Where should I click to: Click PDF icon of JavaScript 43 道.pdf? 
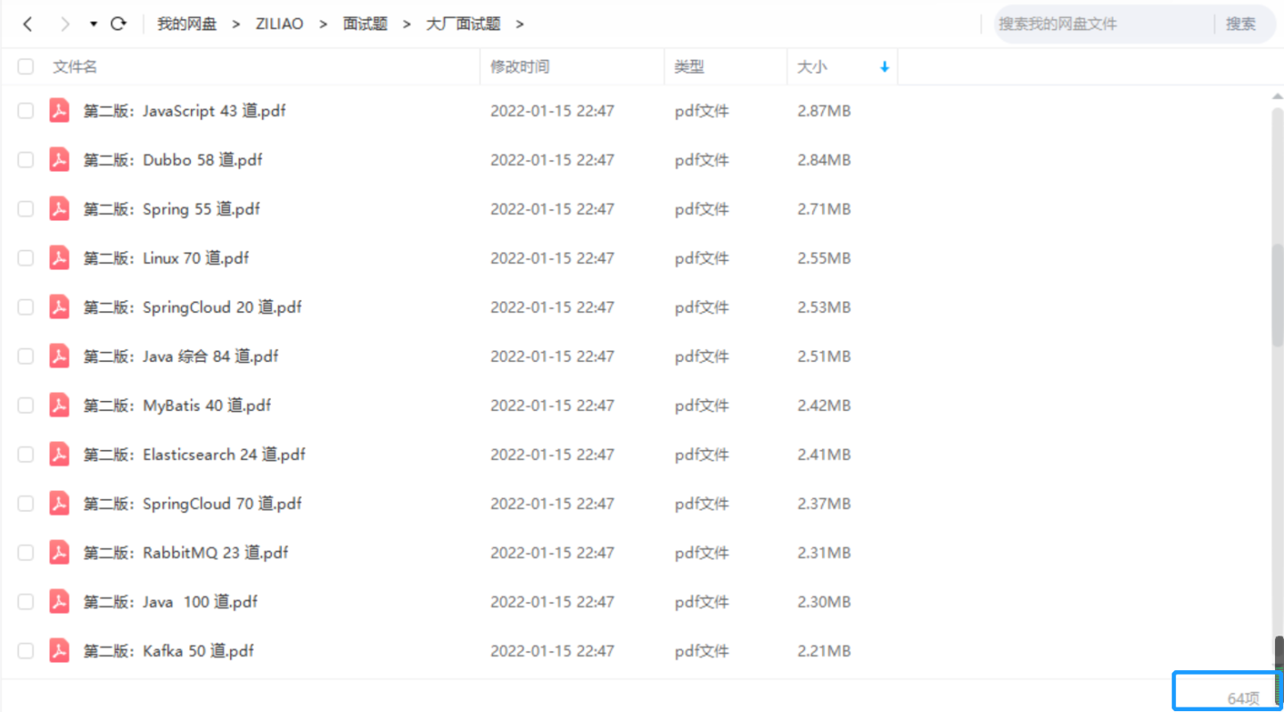[x=60, y=110]
